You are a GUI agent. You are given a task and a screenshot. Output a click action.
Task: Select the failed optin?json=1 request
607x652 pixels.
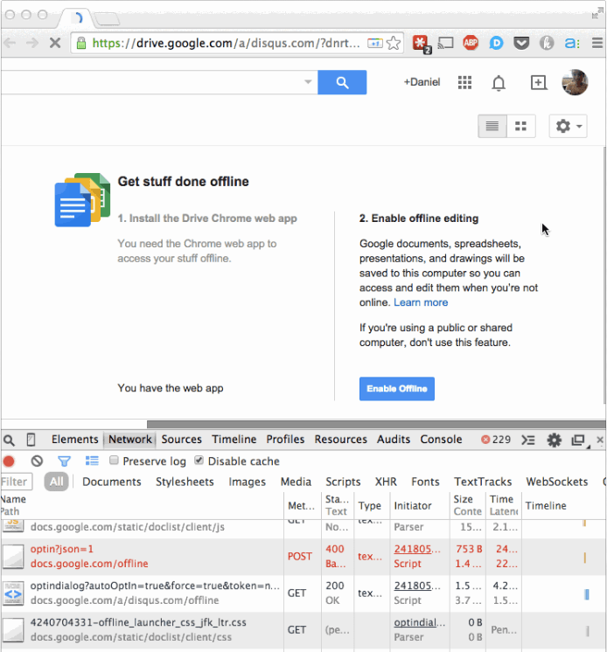[x=303, y=557]
